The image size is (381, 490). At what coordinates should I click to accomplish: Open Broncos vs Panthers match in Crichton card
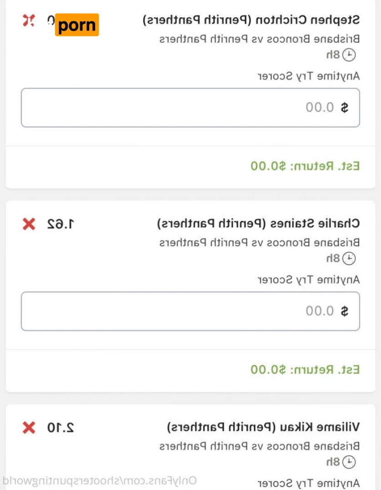click(x=259, y=39)
